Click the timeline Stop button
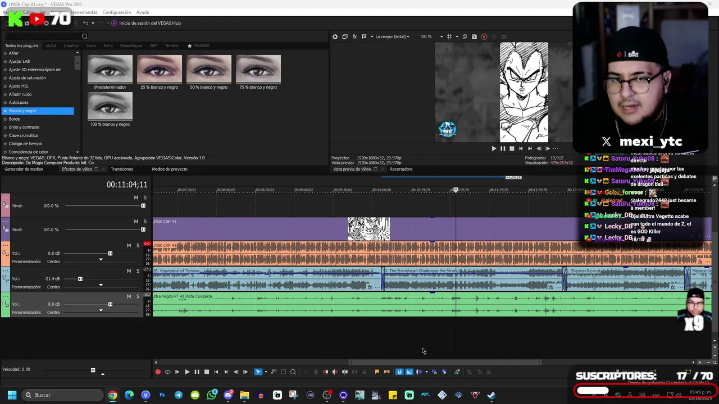 pyautogui.click(x=206, y=372)
